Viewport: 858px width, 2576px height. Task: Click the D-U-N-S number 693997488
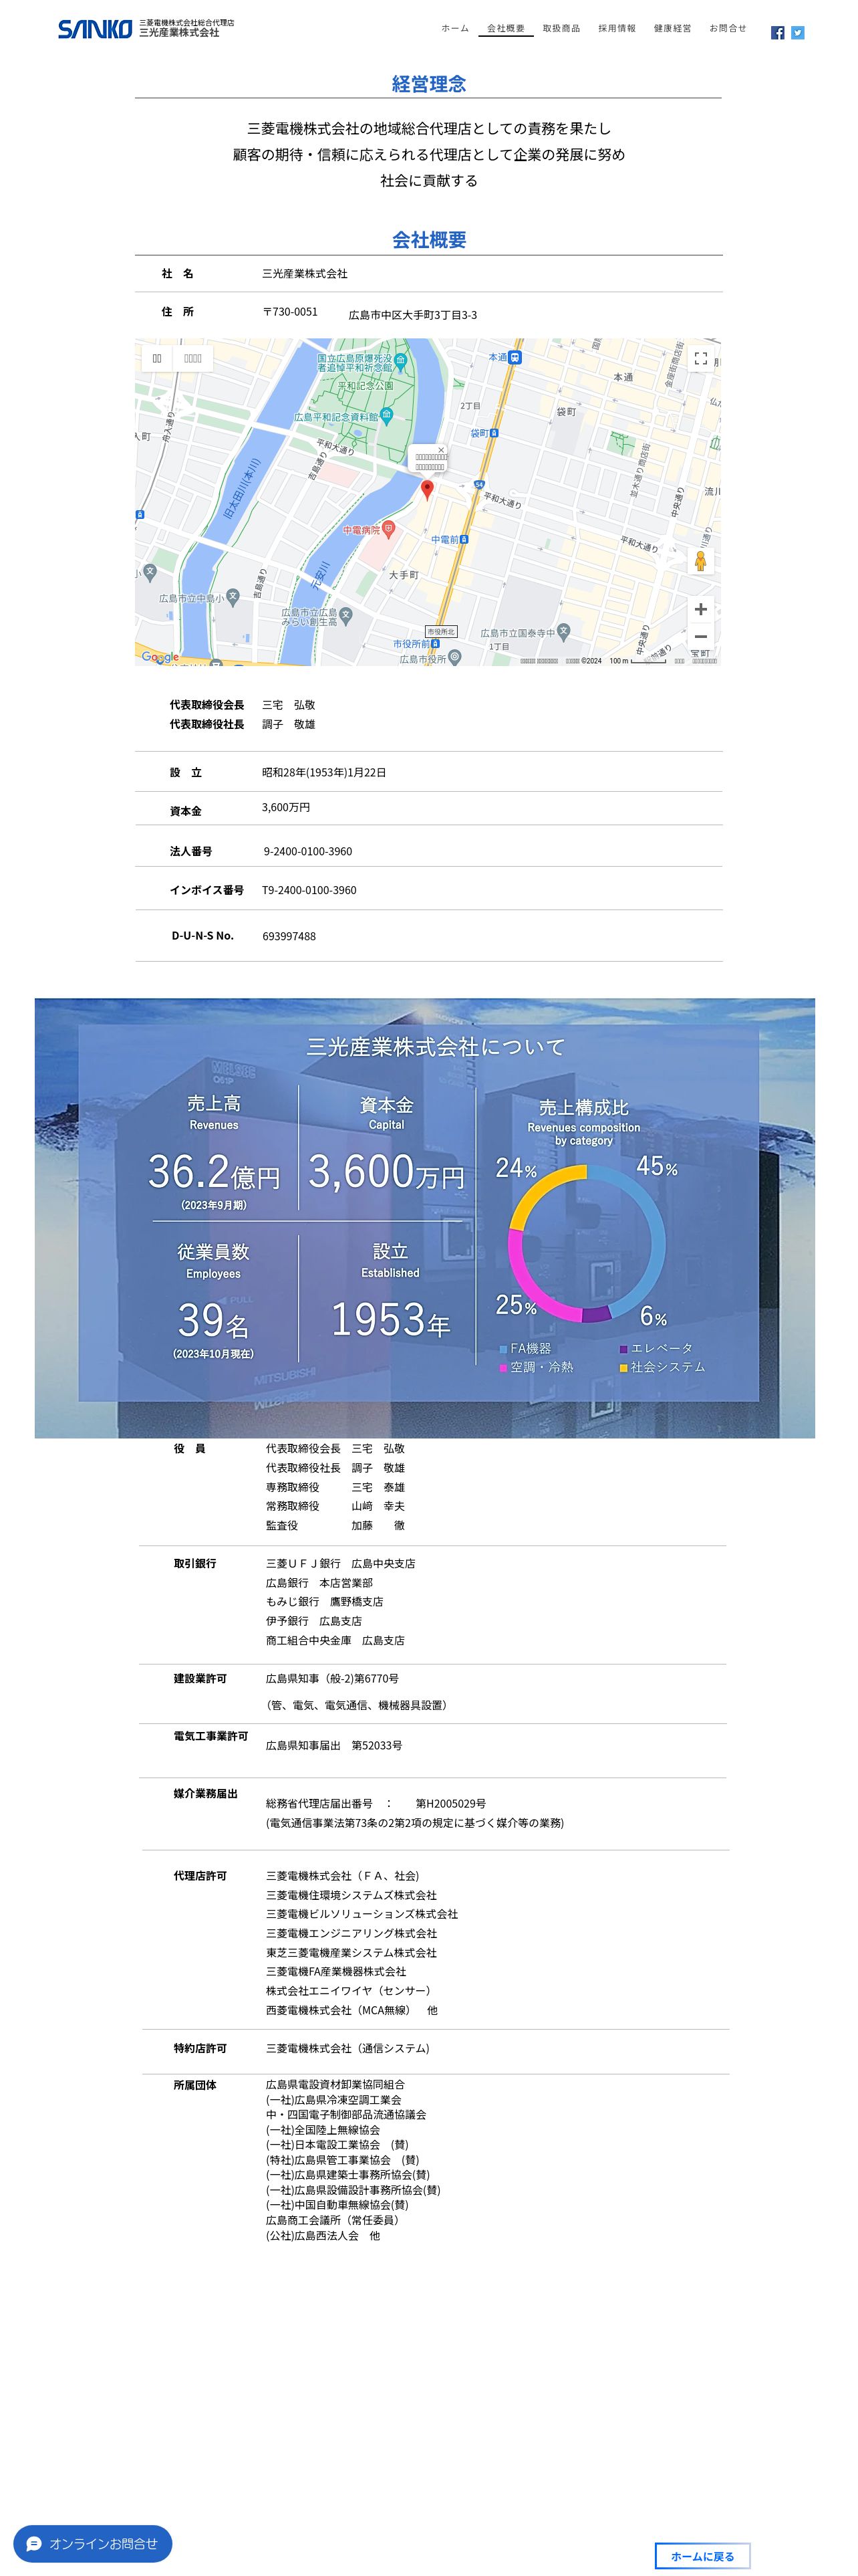click(x=289, y=936)
